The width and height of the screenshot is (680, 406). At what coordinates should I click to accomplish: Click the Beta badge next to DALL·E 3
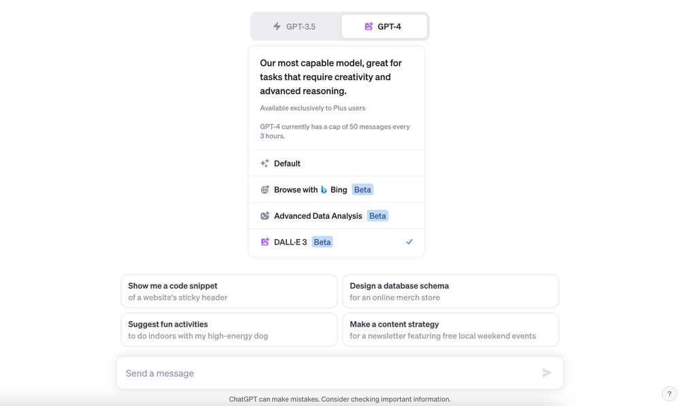322,241
